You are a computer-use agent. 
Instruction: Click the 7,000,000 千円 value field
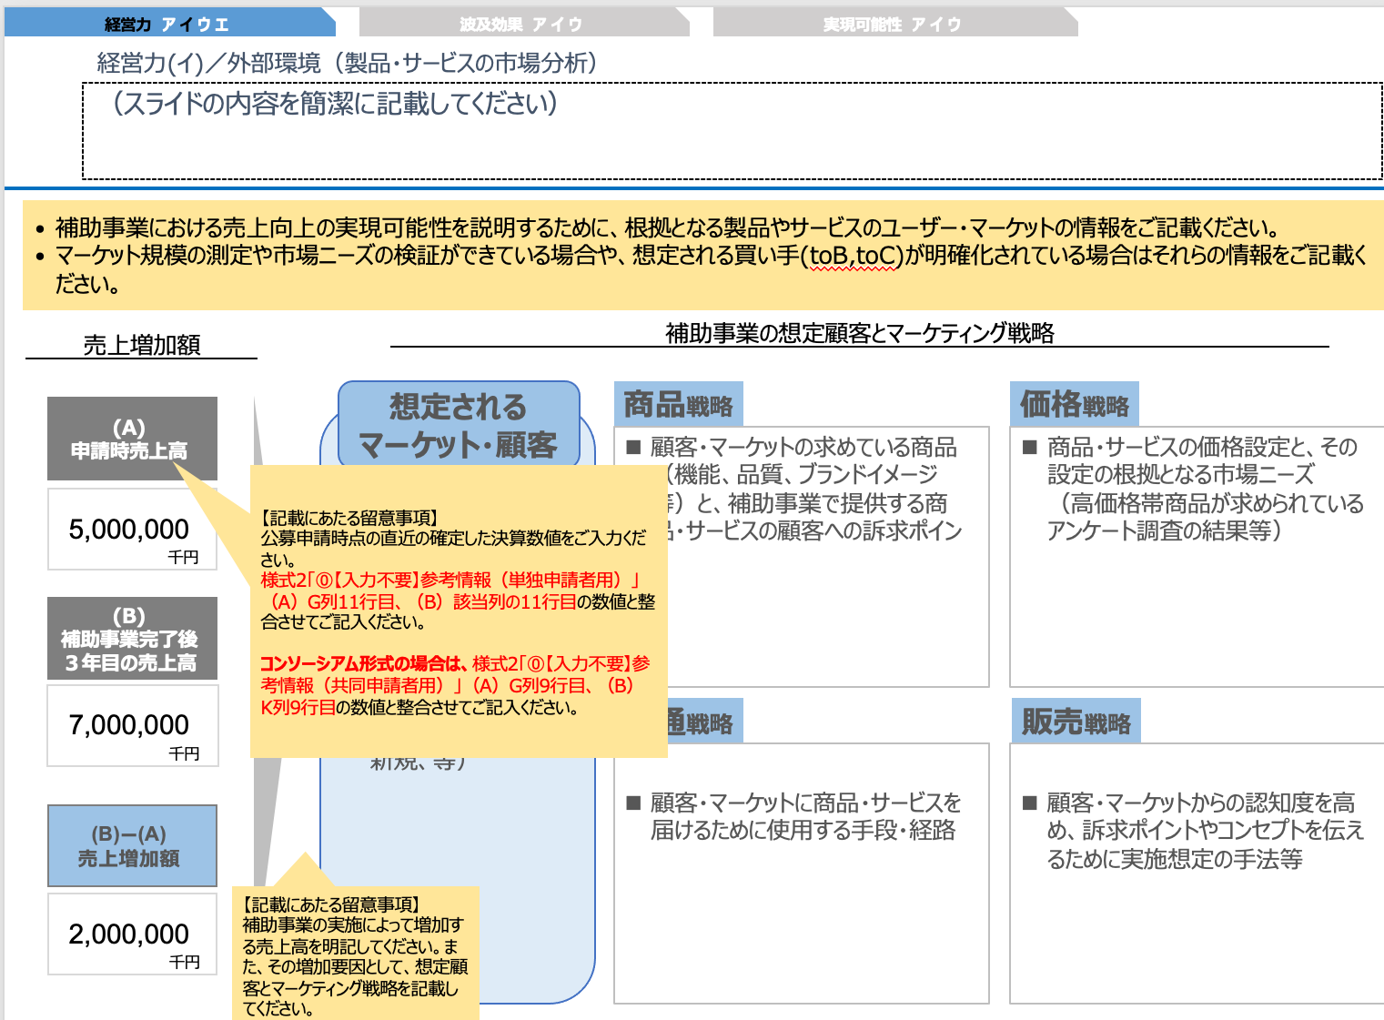pyautogui.click(x=132, y=725)
